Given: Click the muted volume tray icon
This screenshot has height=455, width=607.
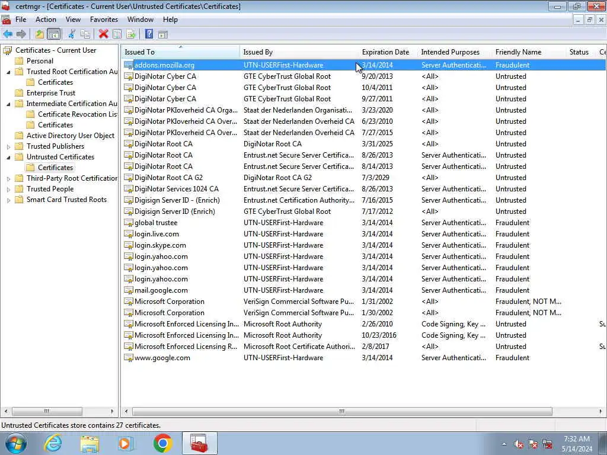Looking at the screenshot, I should (x=518, y=444).
